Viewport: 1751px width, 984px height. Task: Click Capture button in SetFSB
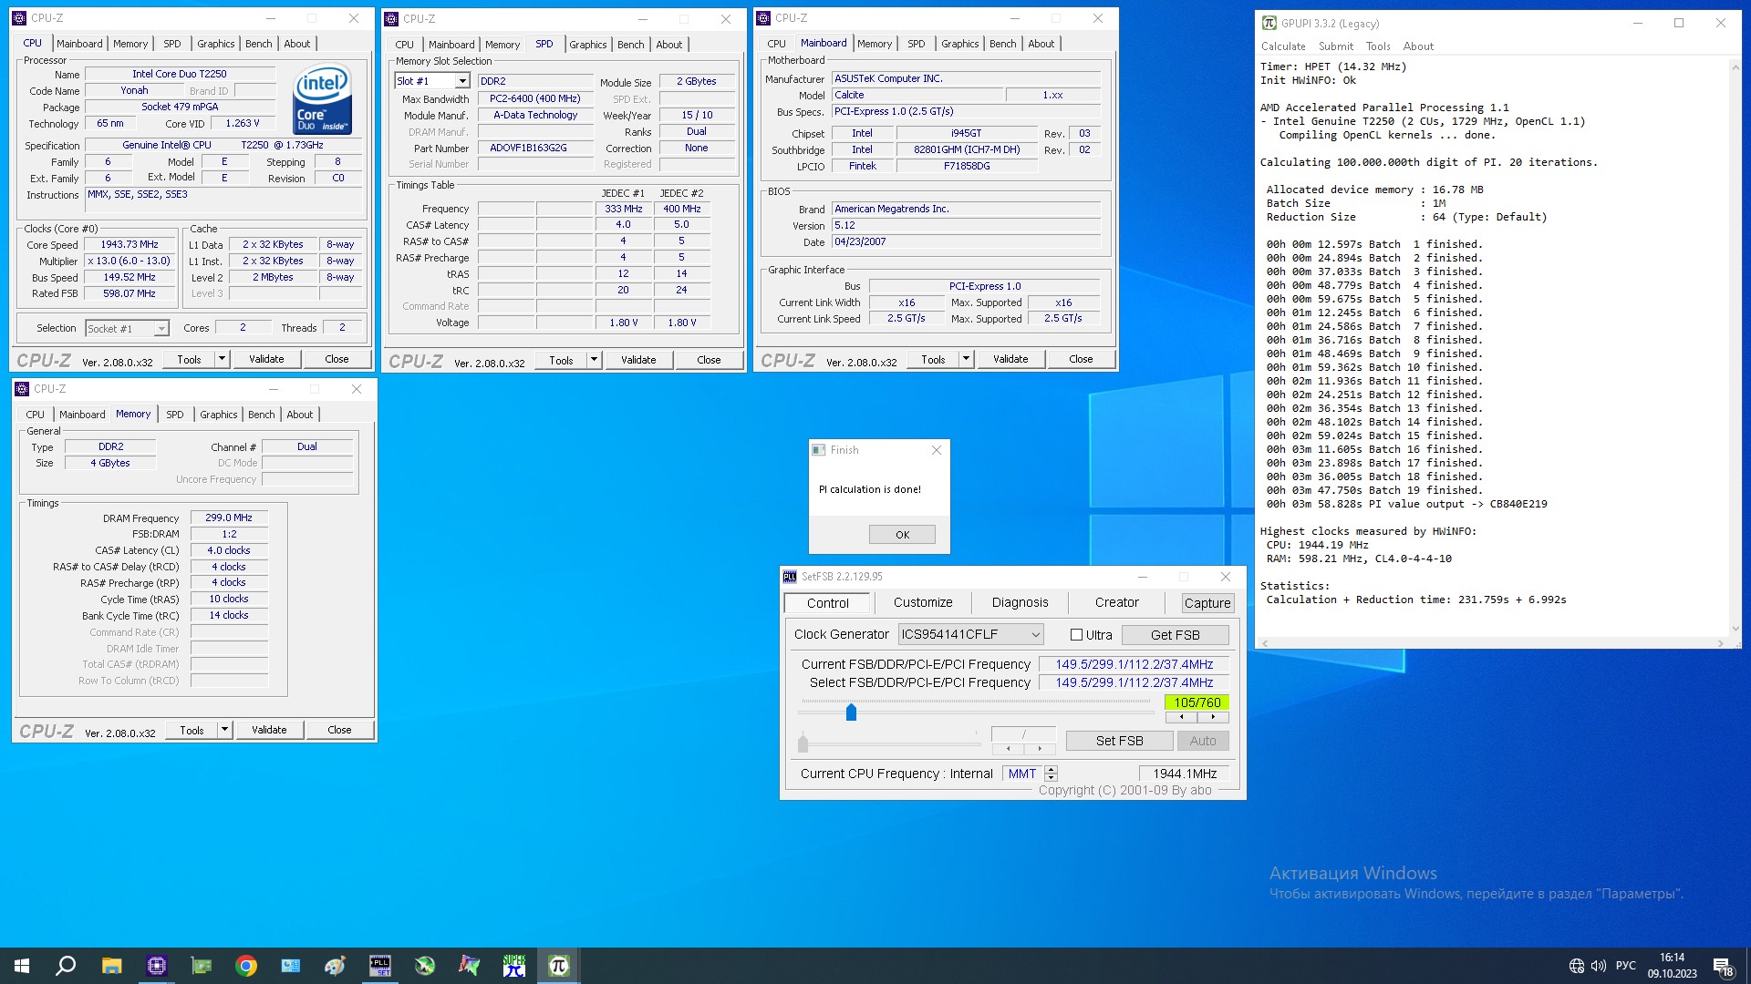click(x=1207, y=603)
